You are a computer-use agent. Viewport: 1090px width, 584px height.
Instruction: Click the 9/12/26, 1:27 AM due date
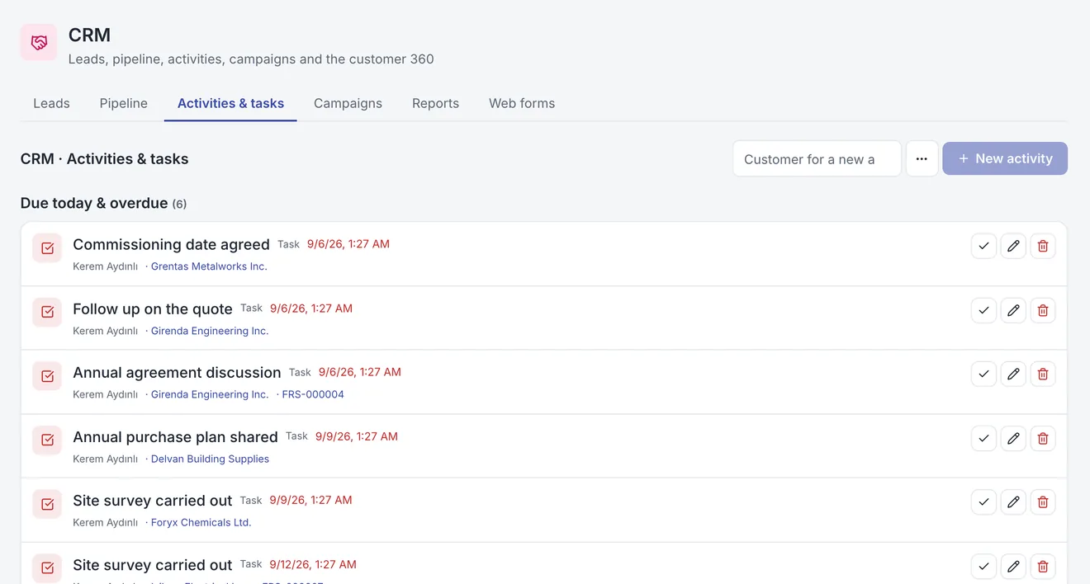[315, 564]
